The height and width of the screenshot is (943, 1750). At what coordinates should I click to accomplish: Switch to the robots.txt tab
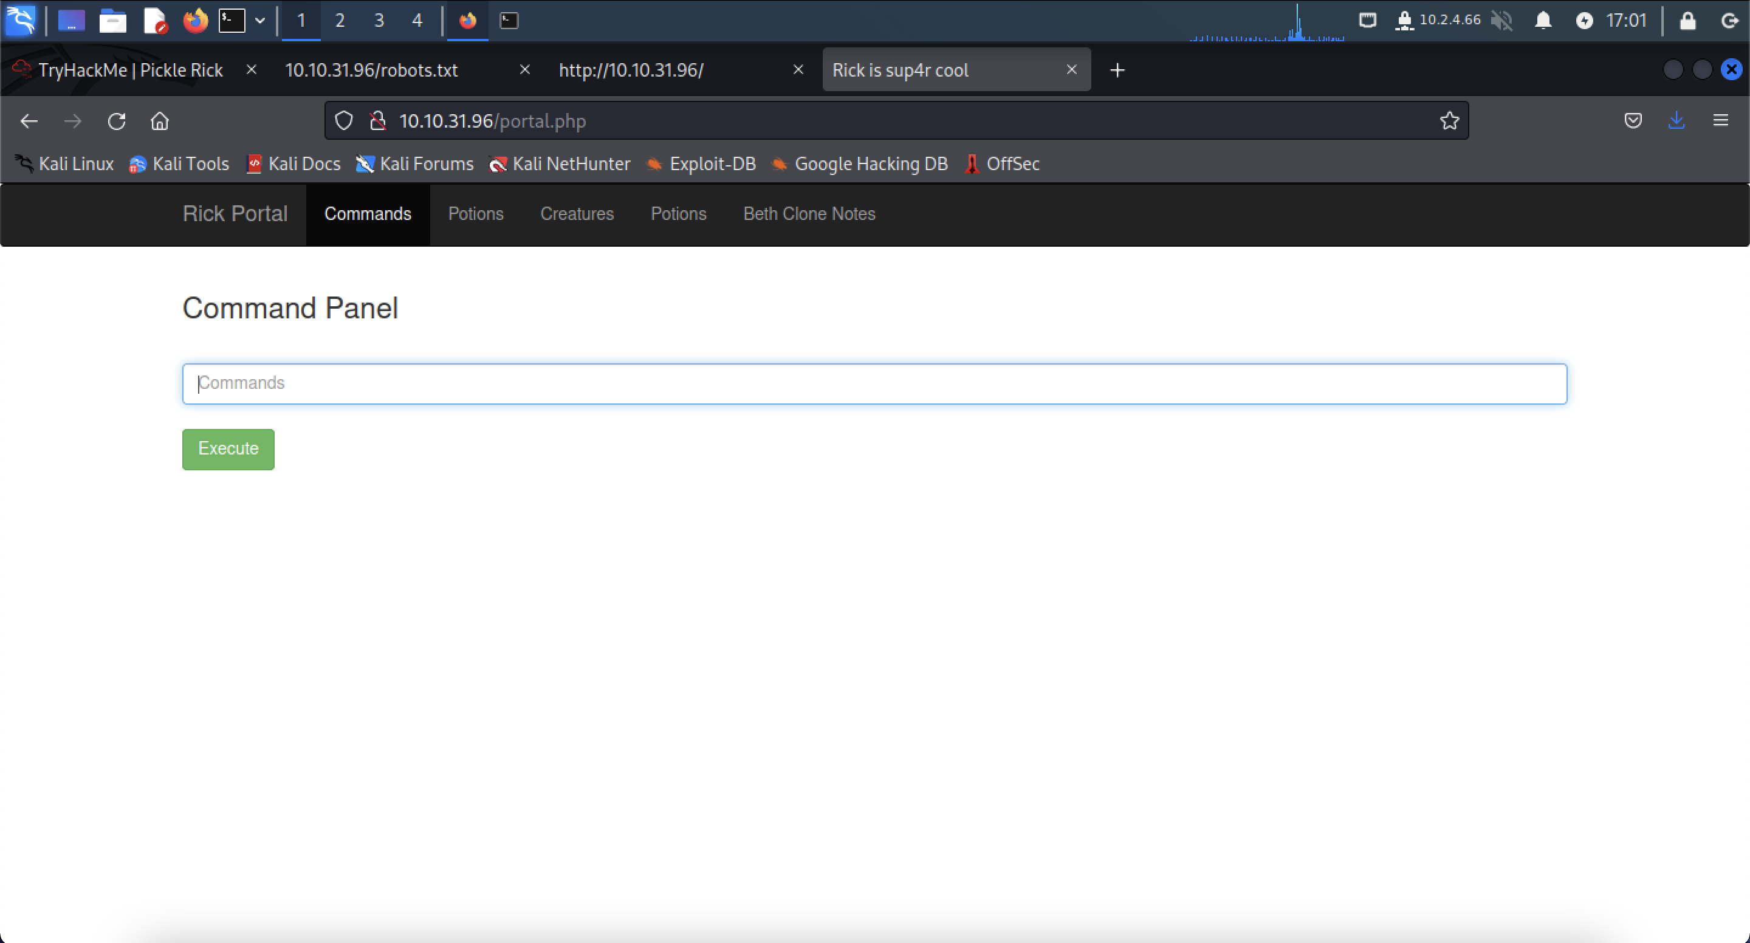(x=372, y=69)
